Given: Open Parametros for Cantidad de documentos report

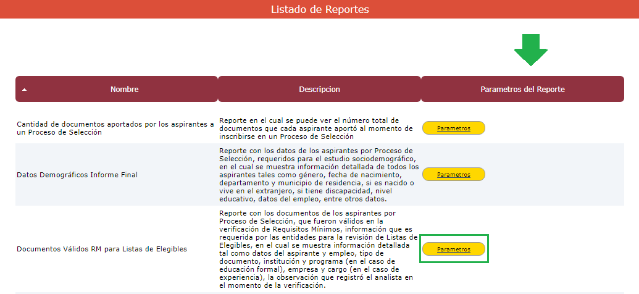Looking at the screenshot, I should (454, 128).
